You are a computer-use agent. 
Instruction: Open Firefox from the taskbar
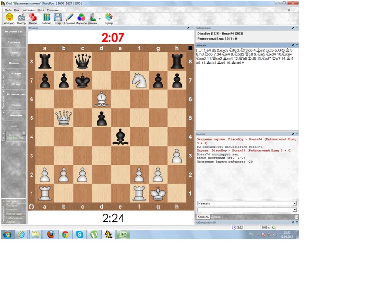51,234
